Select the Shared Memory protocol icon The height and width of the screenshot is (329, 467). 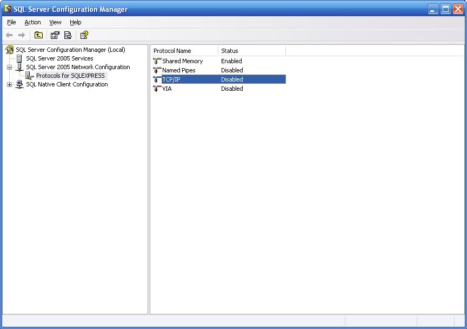157,61
